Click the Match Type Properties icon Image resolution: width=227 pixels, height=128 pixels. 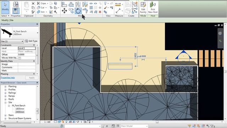33,12
